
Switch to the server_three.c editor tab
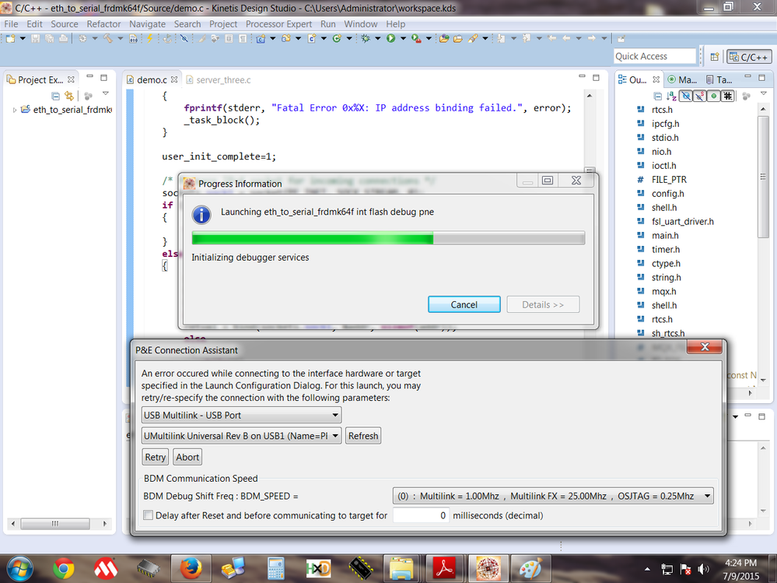pyautogui.click(x=219, y=80)
